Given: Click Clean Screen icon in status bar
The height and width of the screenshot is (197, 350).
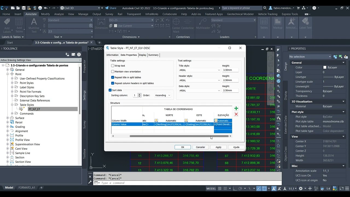Looking at the screenshot, I should click(342, 189).
